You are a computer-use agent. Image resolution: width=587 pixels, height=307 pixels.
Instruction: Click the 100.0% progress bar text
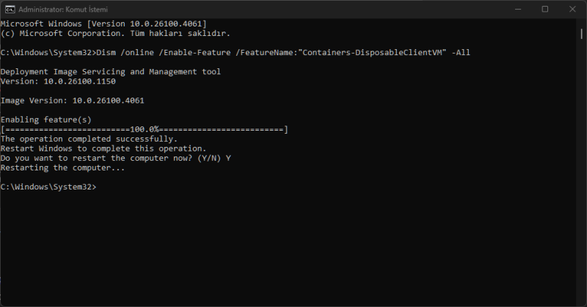[145, 129]
